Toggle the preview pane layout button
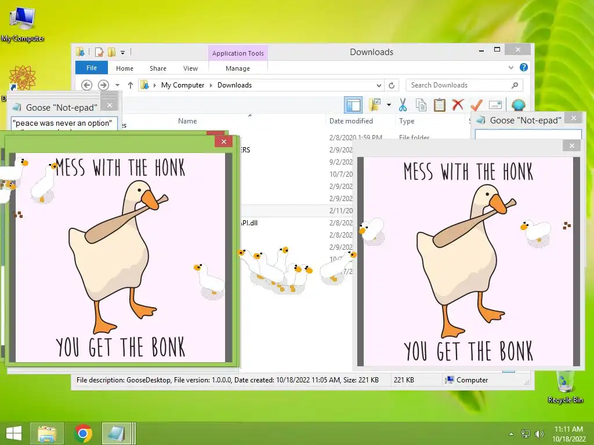Viewport: 594px width, 445px height. pyautogui.click(x=353, y=105)
